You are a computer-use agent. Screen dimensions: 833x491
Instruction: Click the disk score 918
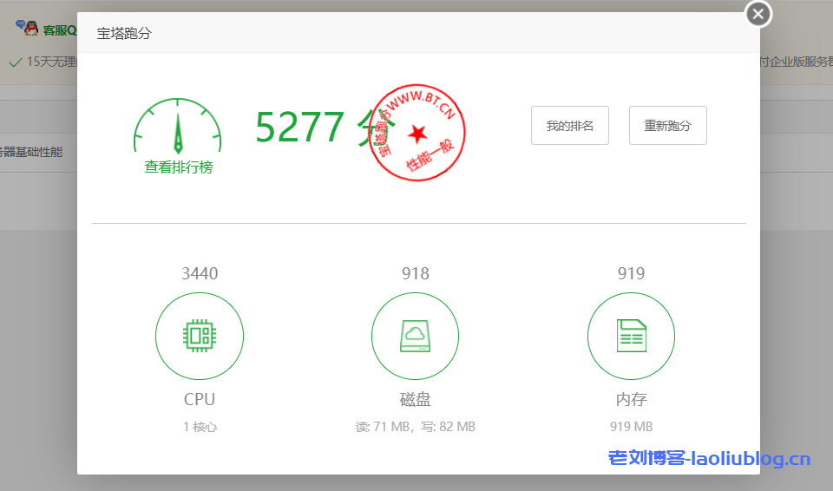coord(416,273)
